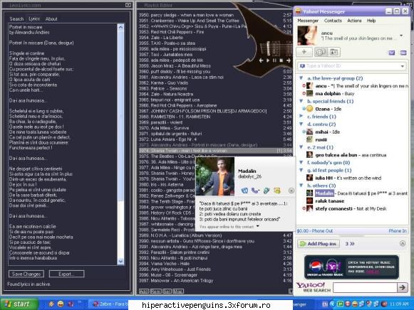Image resolution: width=414 pixels, height=310 pixels.
Task: Open the Windows start button
Action: pos(19,304)
